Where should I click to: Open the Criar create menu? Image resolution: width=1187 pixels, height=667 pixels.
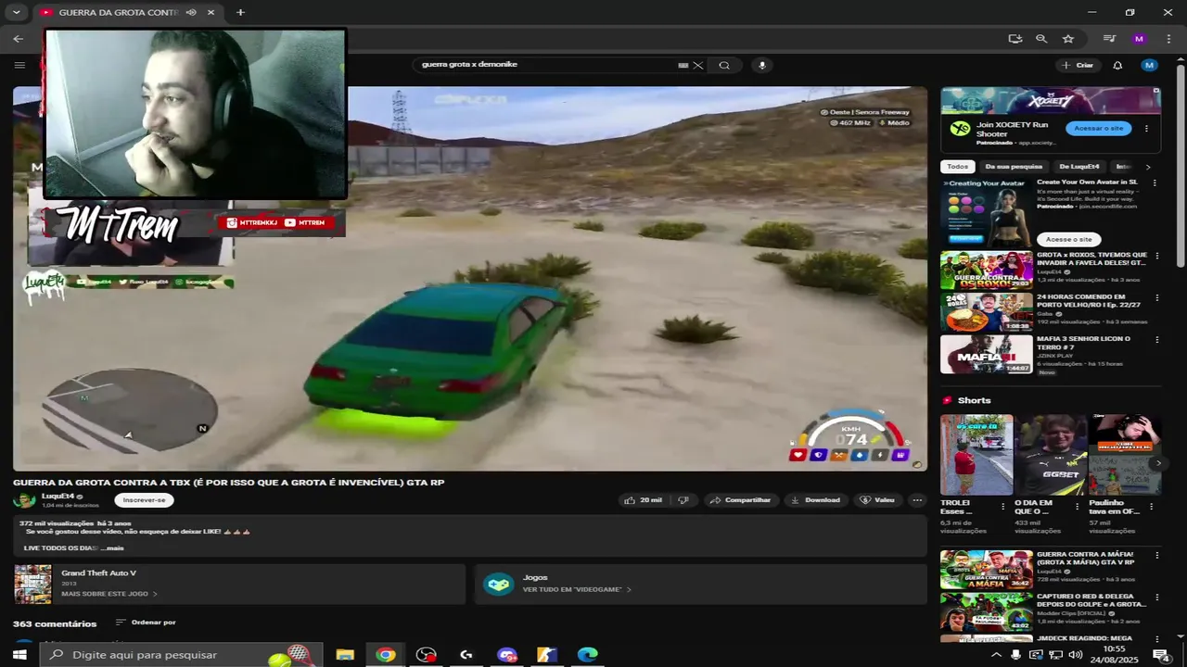pos(1078,65)
